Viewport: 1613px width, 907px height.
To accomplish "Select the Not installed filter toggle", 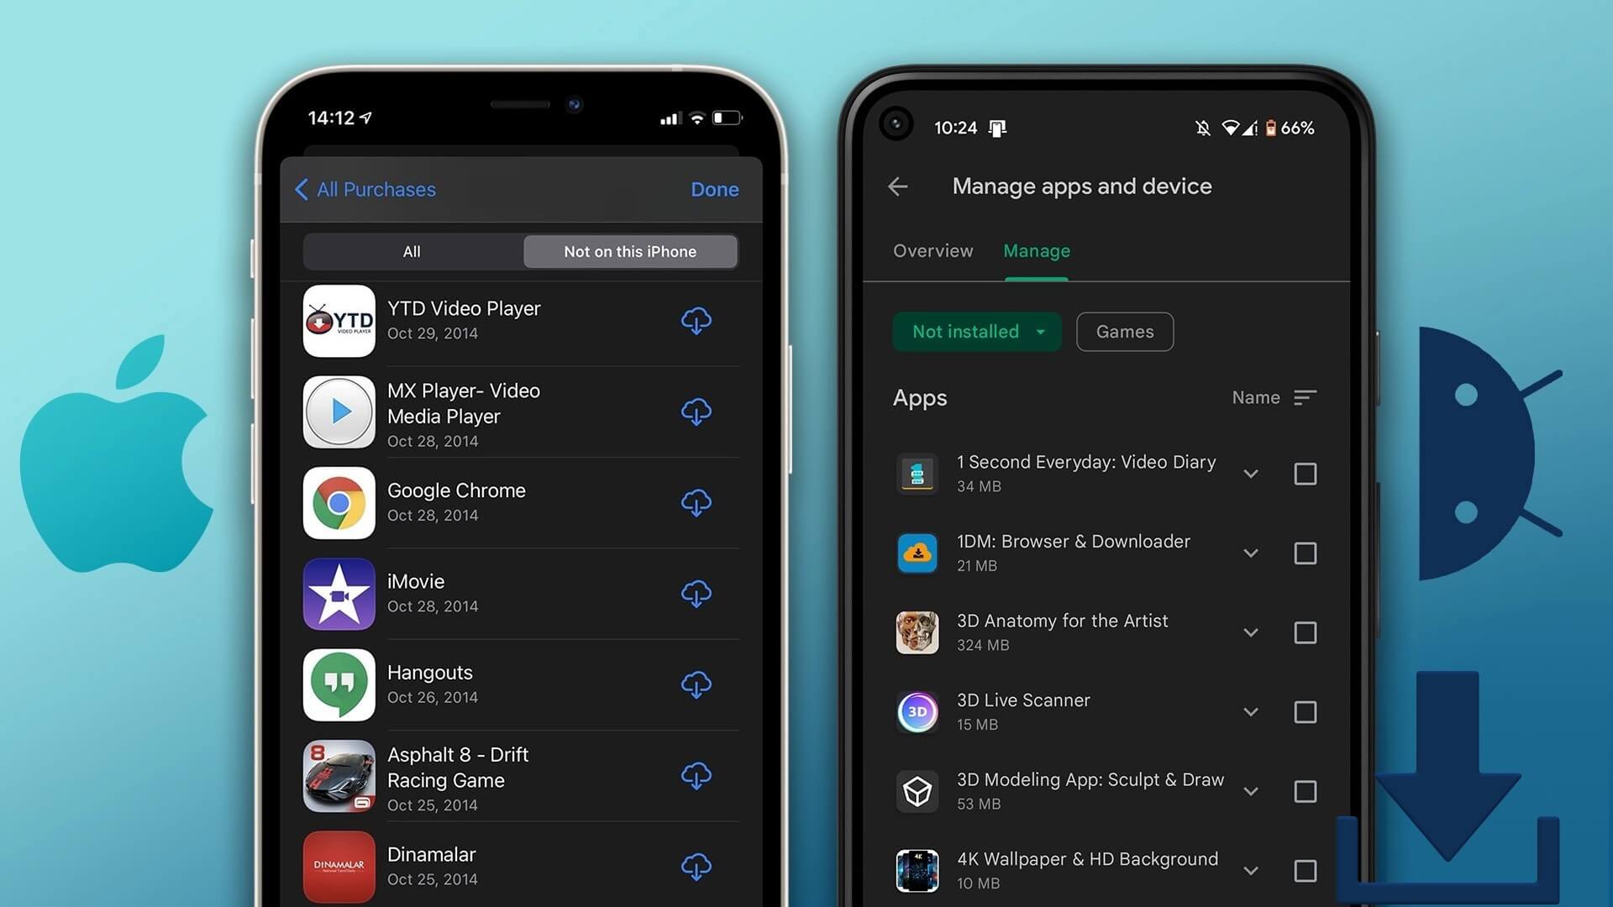I will coord(977,331).
